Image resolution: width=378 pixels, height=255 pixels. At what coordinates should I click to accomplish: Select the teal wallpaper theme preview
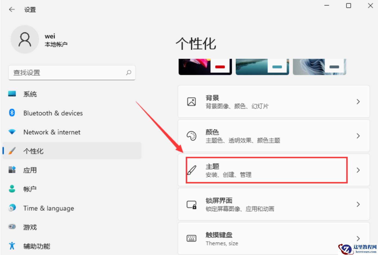click(262, 66)
